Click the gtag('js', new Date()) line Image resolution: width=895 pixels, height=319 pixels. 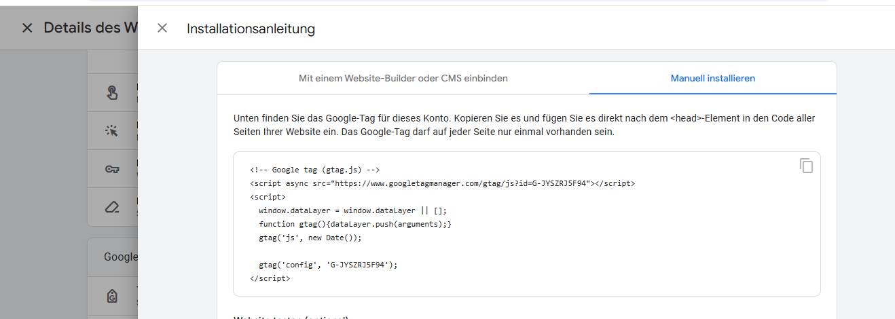310,238
